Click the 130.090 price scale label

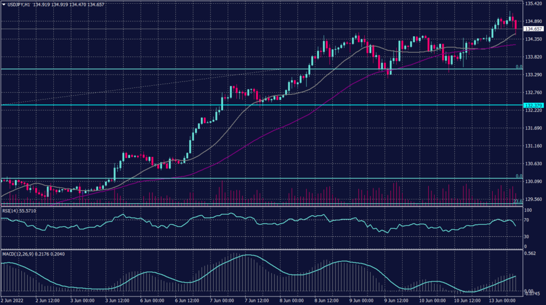coord(534,181)
